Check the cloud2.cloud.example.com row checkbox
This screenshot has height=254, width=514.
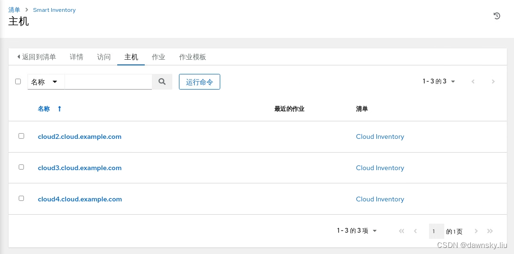click(21, 136)
